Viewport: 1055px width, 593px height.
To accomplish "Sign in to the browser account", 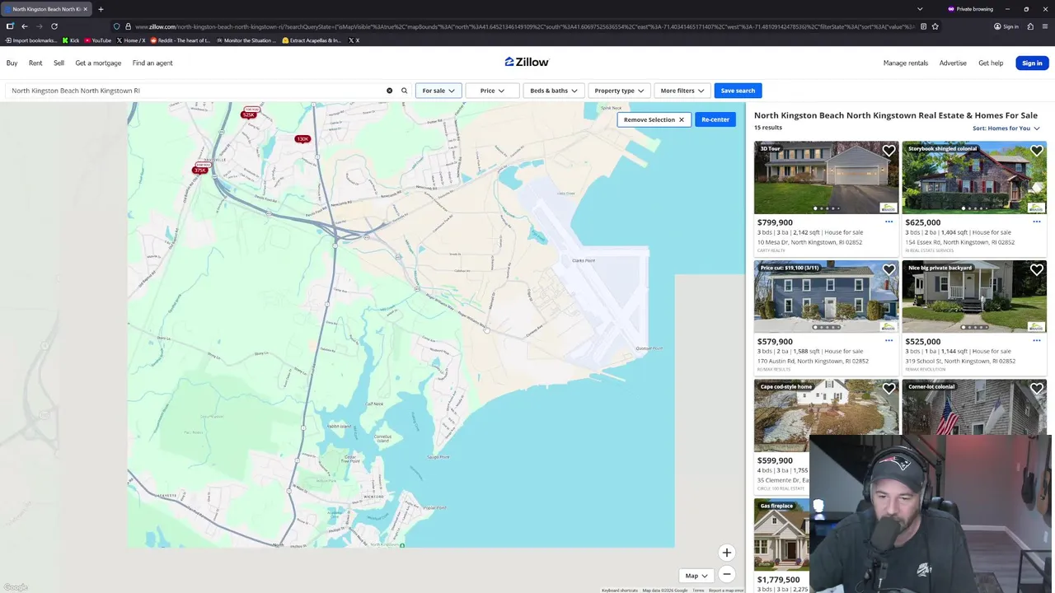I will coord(1006,26).
